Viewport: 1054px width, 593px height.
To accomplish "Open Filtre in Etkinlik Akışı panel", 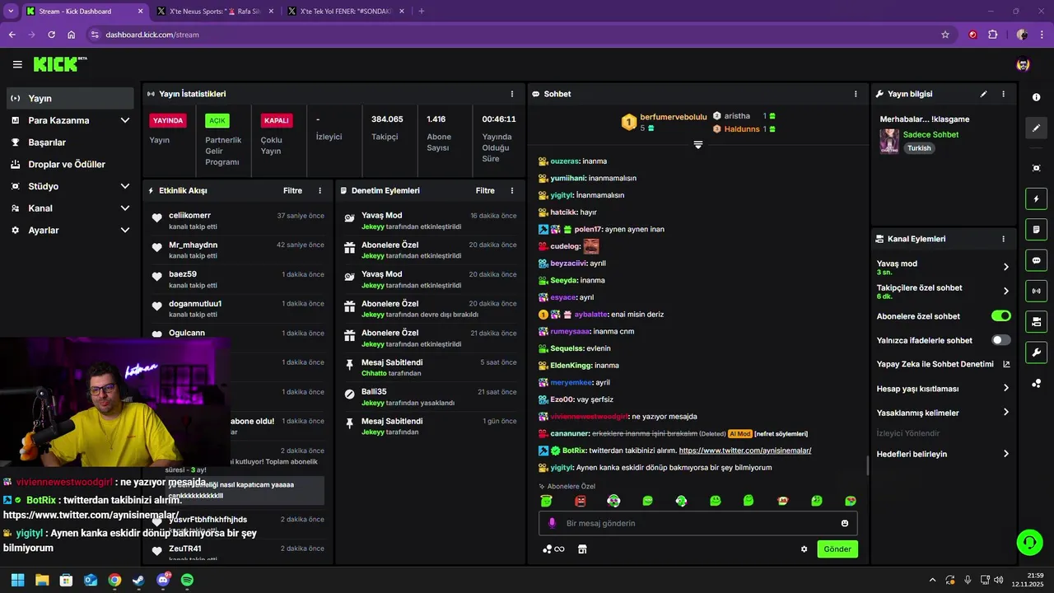I will click(292, 190).
